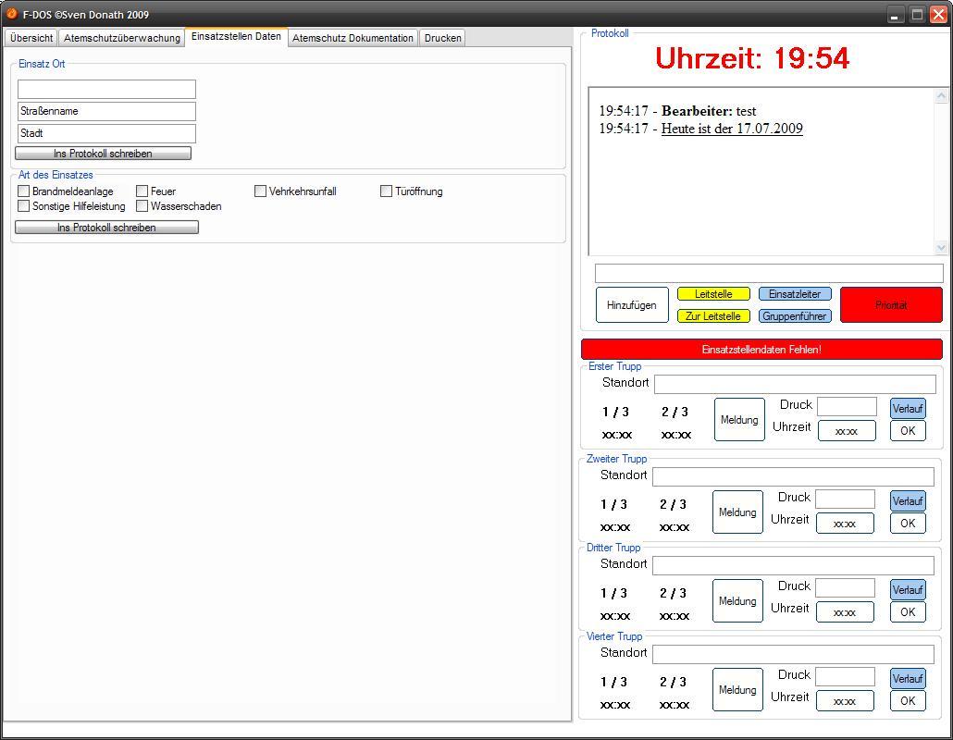
Task: Open the Atemschutzüberwachung tab
Action: [x=122, y=38]
